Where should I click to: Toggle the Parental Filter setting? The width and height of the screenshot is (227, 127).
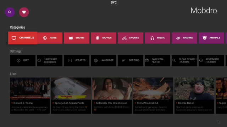[x=157, y=61]
